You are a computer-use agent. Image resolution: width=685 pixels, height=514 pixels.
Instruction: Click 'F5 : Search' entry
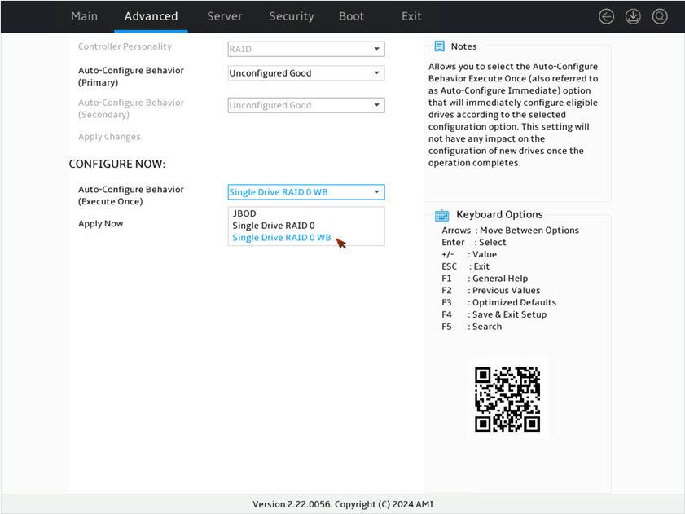tap(472, 327)
